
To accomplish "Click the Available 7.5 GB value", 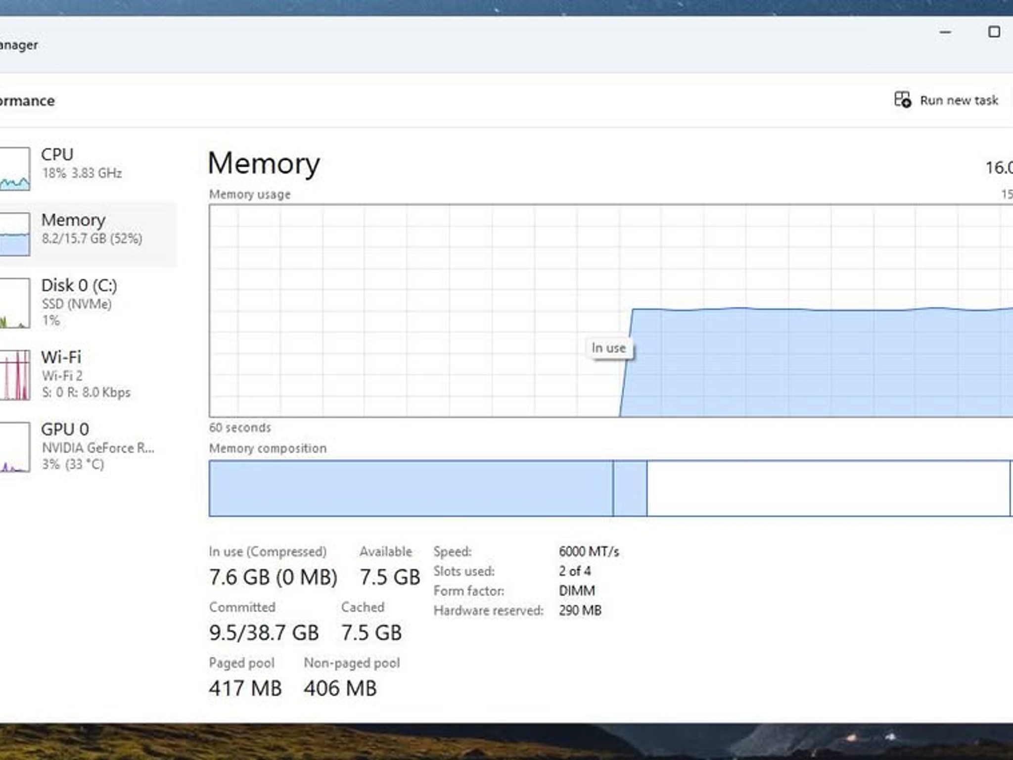I will 390,577.
